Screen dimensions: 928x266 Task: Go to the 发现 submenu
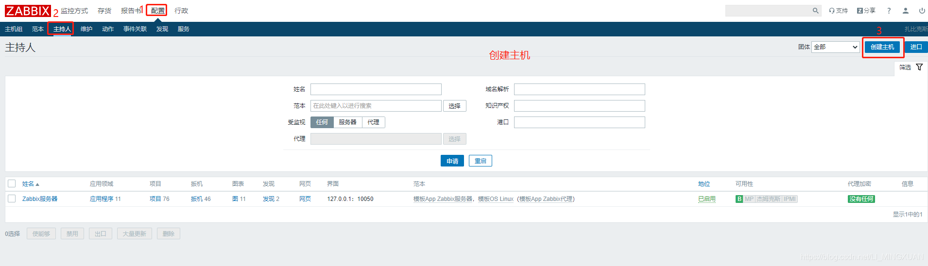(162, 29)
